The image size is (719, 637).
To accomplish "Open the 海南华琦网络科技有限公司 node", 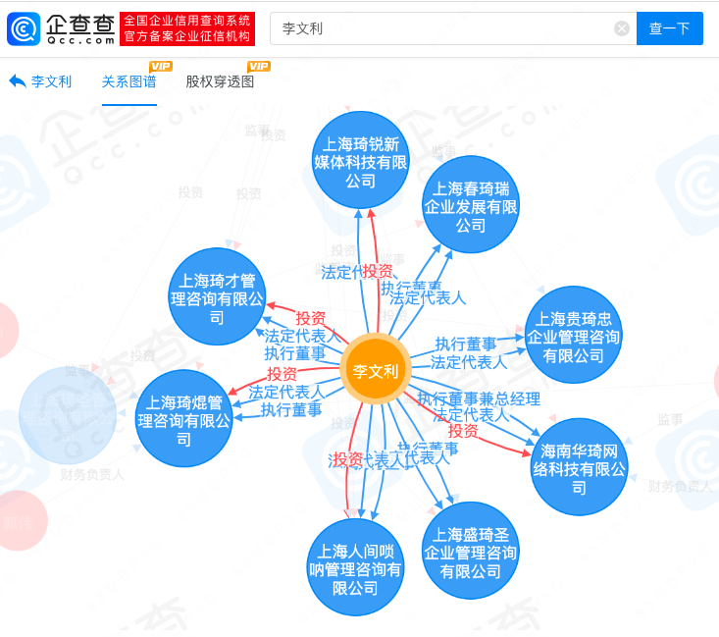I will [x=579, y=467].
